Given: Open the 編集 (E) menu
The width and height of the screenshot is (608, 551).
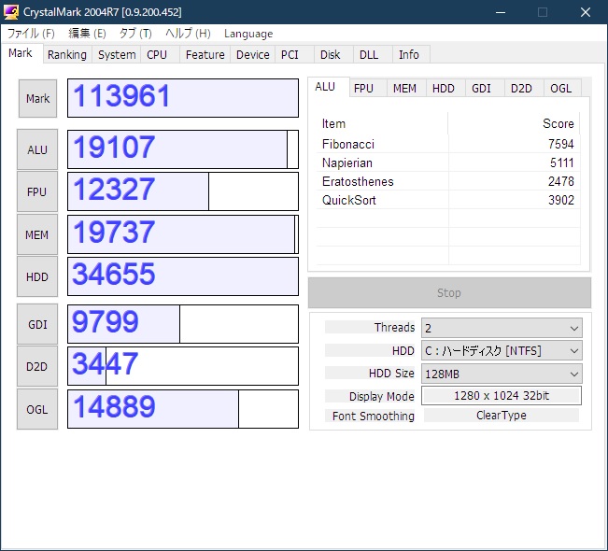Looking at the screenshot, I should pos(87,34).
